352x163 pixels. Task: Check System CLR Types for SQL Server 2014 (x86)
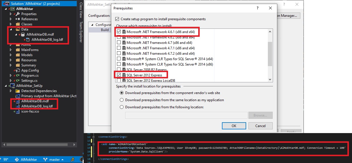click(119, 64)
